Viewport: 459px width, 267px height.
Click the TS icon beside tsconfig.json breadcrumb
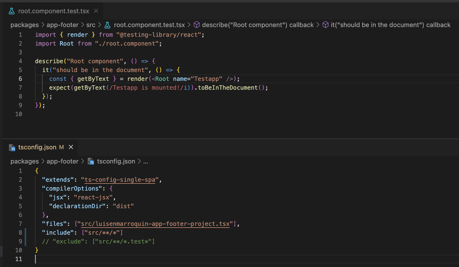point(91,161)
